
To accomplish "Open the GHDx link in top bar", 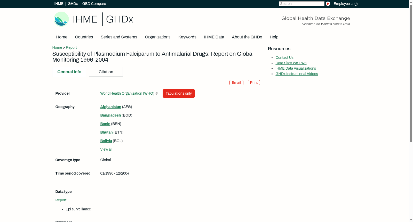I will tap(73, 4).
